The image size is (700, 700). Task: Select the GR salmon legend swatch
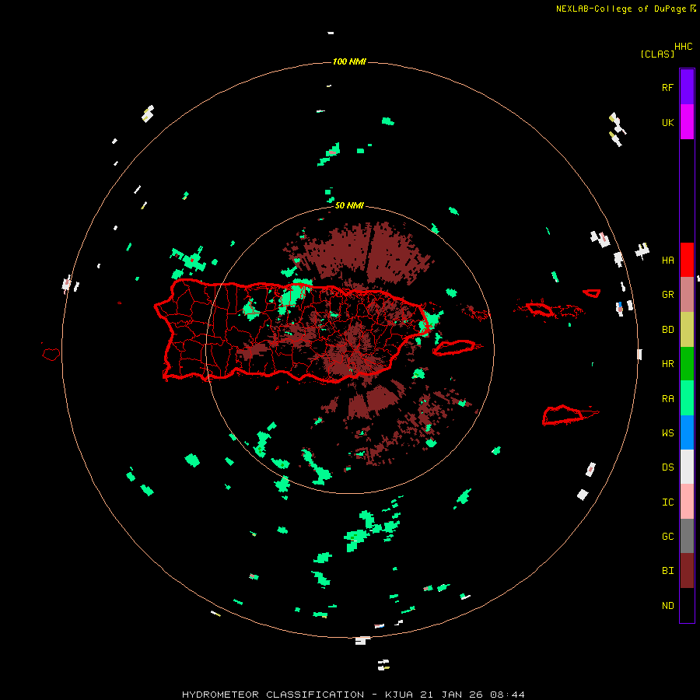pos(687,295)
